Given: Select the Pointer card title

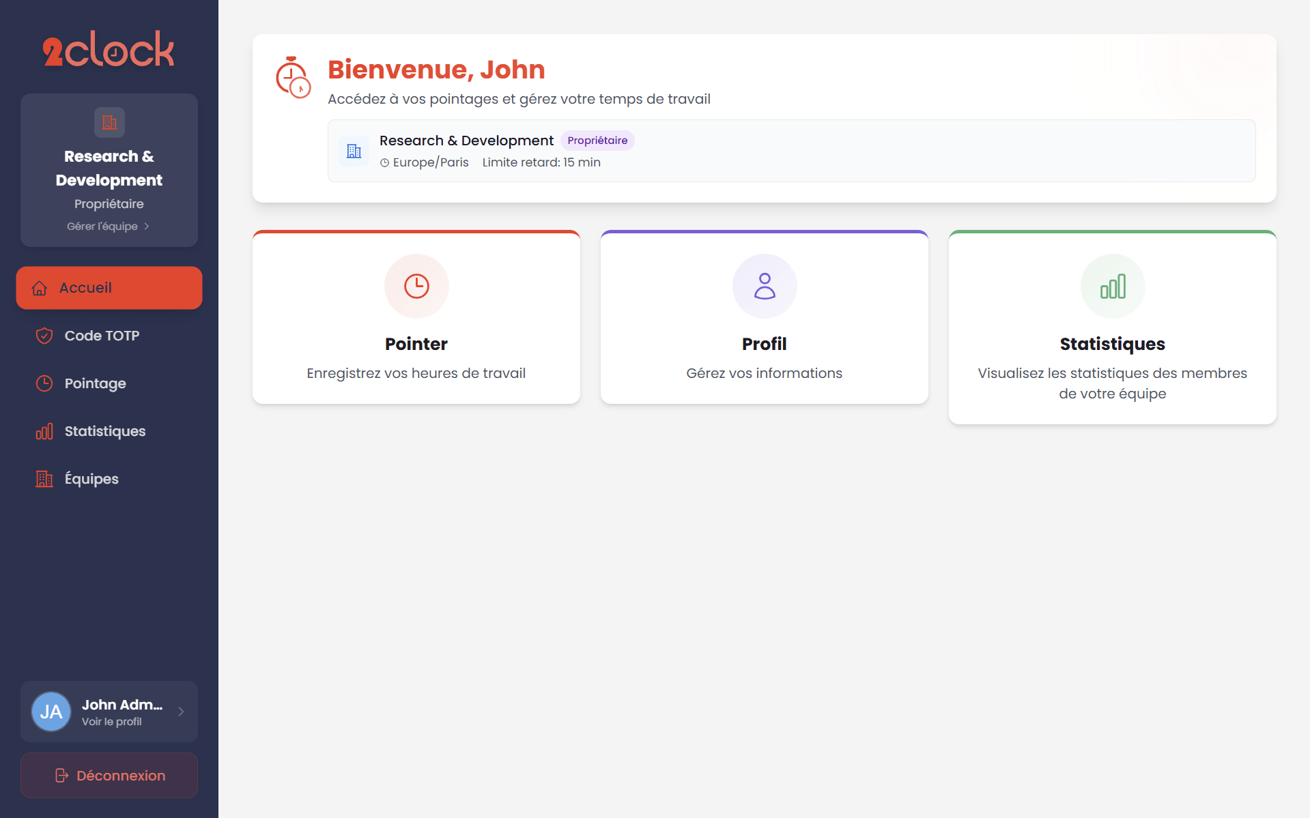Looking at the screenshot, I should pyautogui.click(x=416, y=344).
